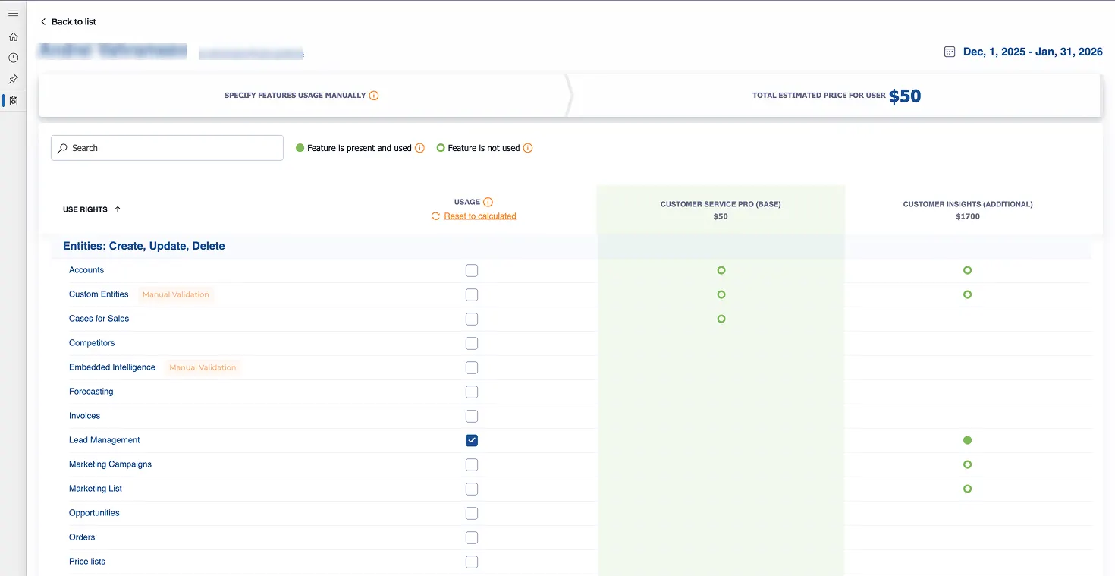Image resolution: width=1115 pixels, height=576 pixels.
Task: Uncheck the Lead Management checkbox
Action: (472, 440)
